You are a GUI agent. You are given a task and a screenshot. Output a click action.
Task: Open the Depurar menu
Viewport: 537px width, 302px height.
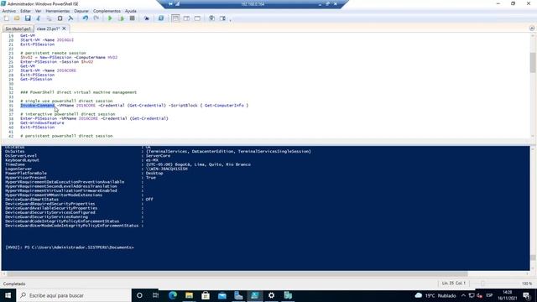81,11
